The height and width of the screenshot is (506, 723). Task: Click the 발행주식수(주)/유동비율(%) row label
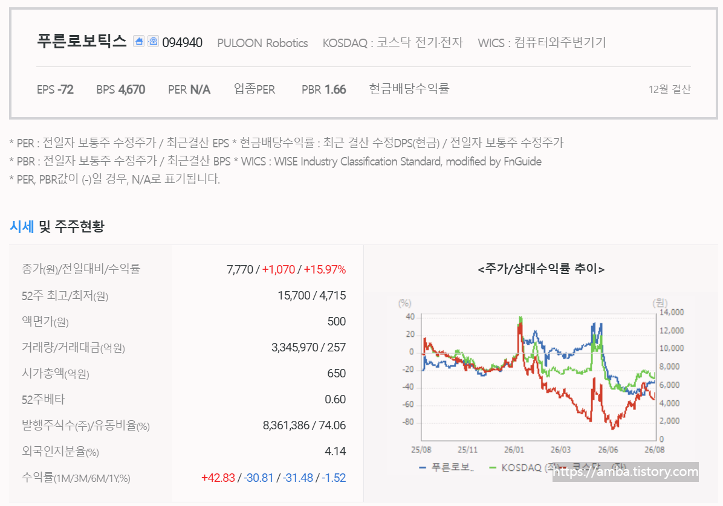tap(85, 426)
